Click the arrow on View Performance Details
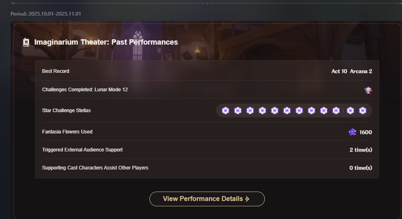 [247, 199]
